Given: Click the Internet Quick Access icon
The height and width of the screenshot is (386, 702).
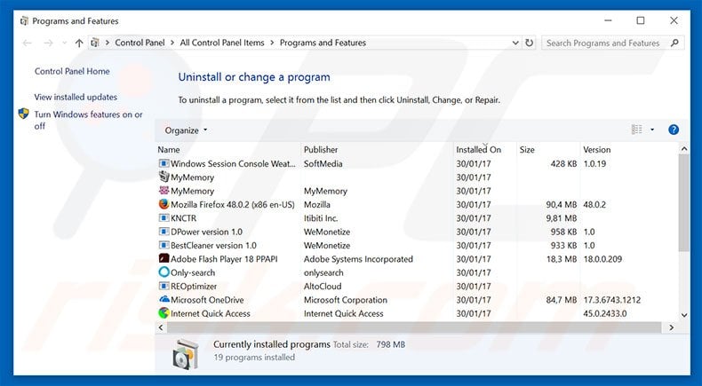Looking at the screenshot, I should (164, 313).
